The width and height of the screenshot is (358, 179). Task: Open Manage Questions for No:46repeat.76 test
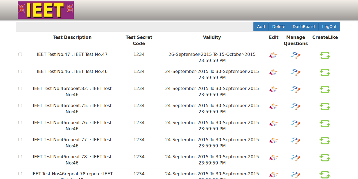pos(295,124)
